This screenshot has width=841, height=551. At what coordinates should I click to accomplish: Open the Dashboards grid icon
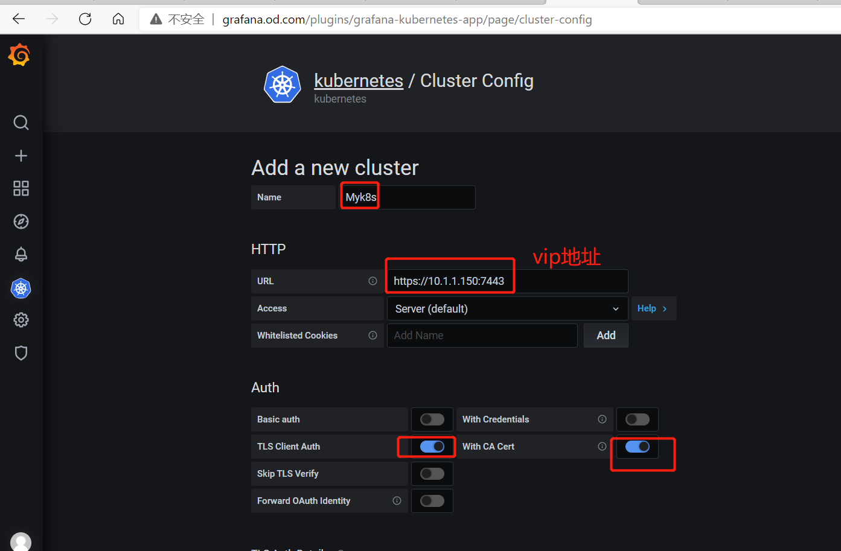tap(21, 188)
